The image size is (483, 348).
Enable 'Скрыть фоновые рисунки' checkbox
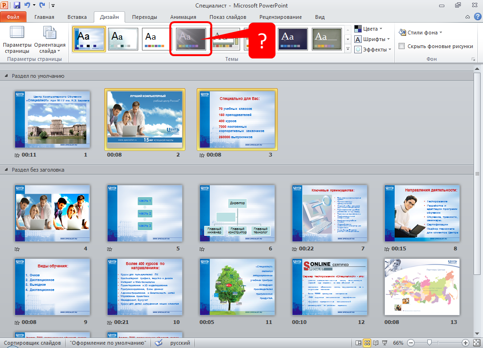click(x=402, y=46)
